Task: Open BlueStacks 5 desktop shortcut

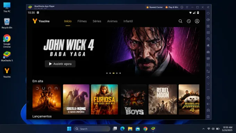Action: (7, 56)
